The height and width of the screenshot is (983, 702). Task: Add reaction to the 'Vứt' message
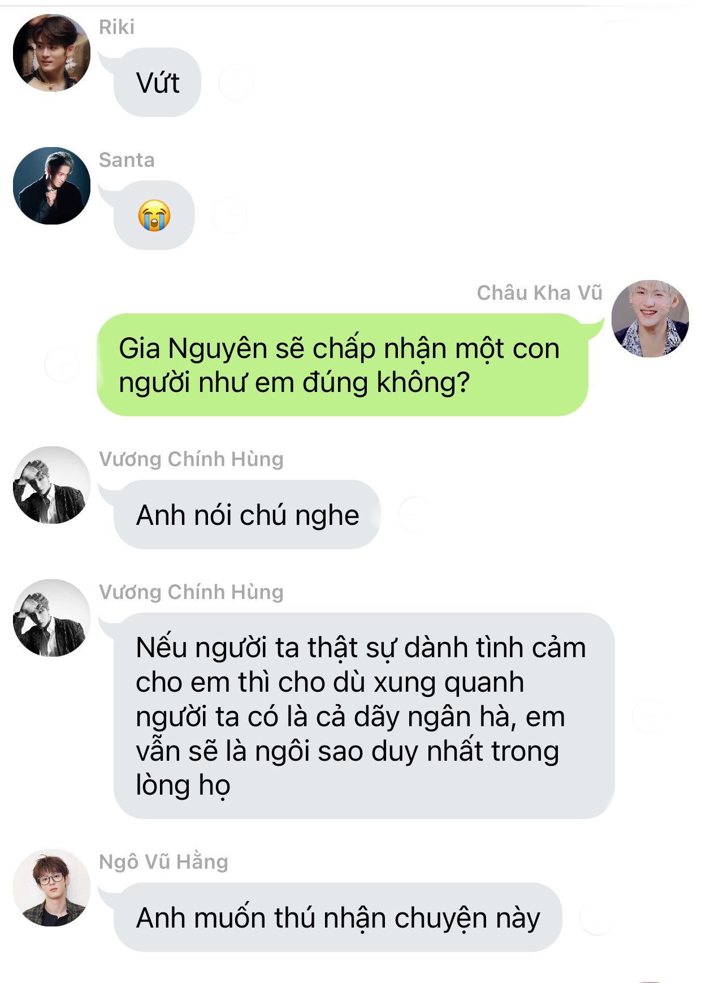click(x=236, y=83)
